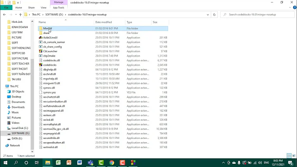Click the cb_share_config application icon
This screenshot has height=167, width=297.
tap(40, 47)
